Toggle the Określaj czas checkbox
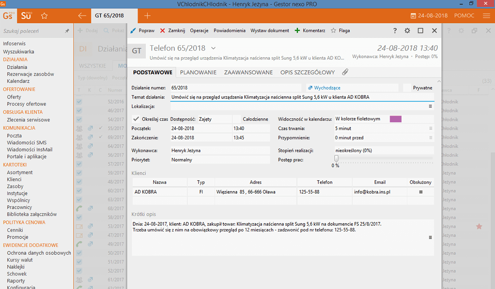 point(136,119)
